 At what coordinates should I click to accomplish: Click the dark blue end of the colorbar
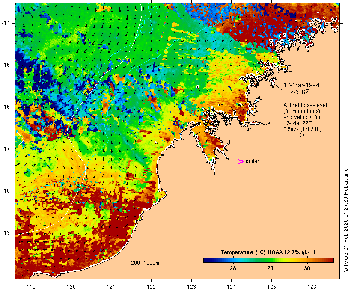[x=207, y=260]
